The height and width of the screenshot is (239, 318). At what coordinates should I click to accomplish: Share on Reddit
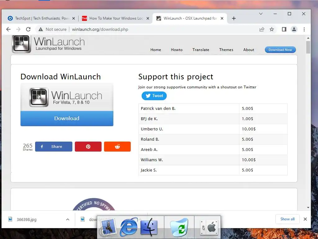[117, 147]
